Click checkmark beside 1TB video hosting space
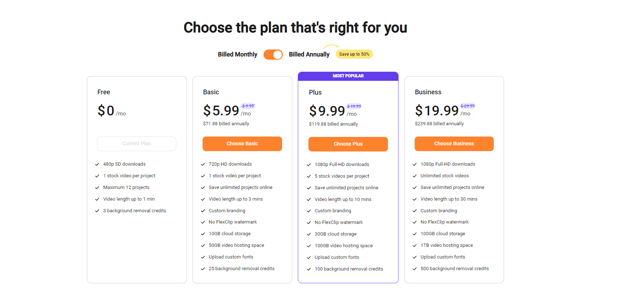This screenshot has height=288, width=627. (x=415, y=245)
